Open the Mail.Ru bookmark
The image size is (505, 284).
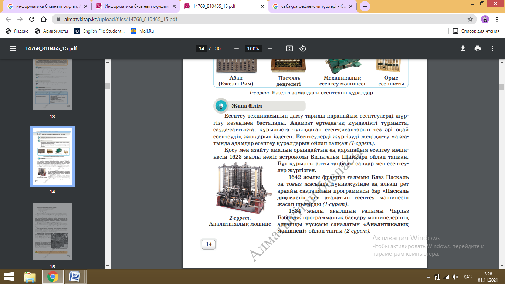142,31
